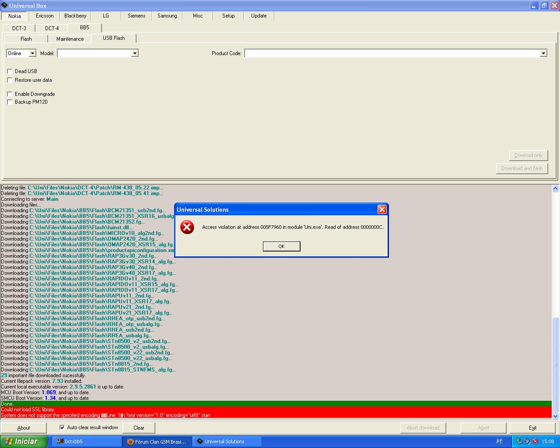This screenshot has height=448, width=560.
Task: Click the taskbar clock showing 15:08
Action: 548,441
